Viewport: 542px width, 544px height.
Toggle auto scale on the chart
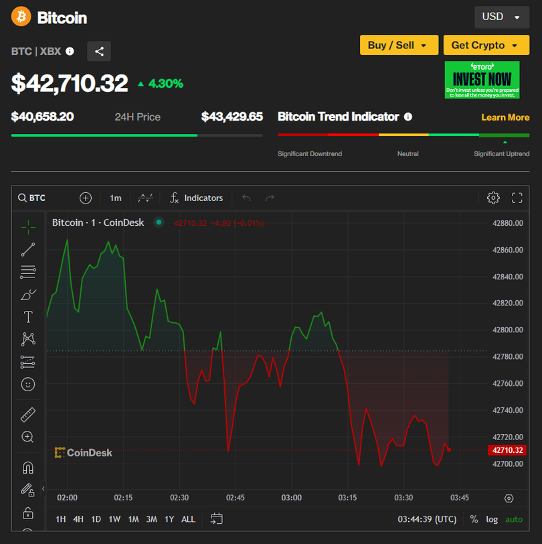coord(514,519)
